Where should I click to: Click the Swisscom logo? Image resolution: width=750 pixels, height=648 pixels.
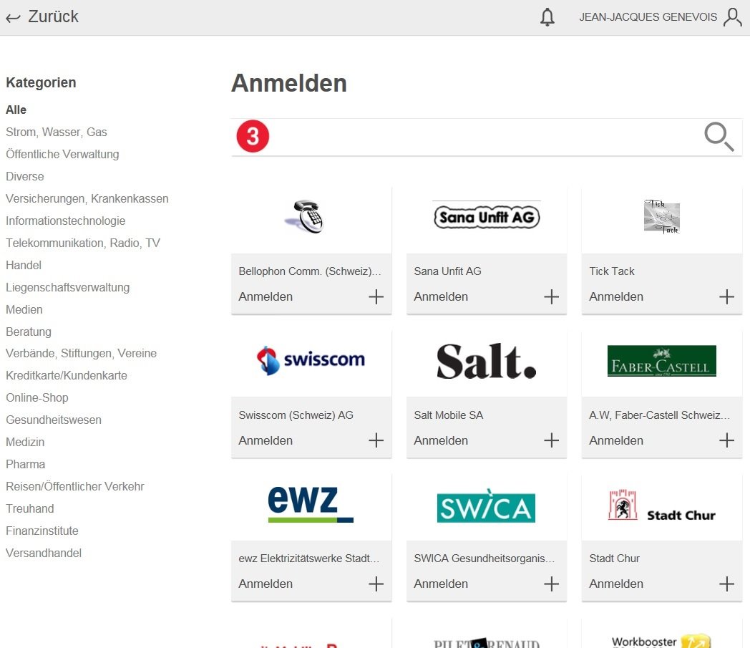click(x=311, y=360)
